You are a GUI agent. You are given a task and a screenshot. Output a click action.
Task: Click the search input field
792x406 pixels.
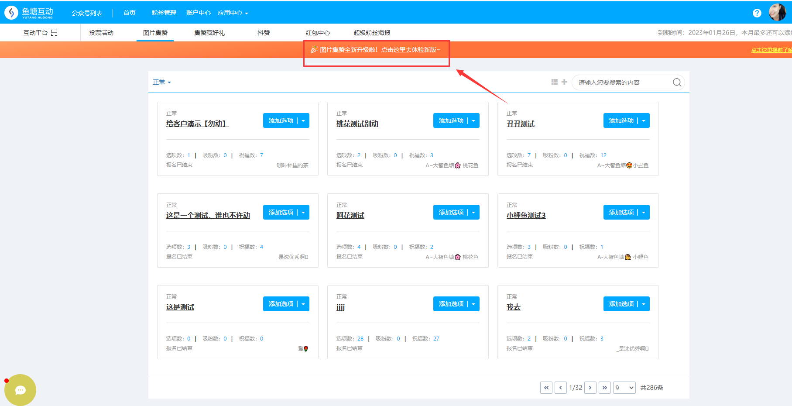pyautogui.click(x=622, y=83)
